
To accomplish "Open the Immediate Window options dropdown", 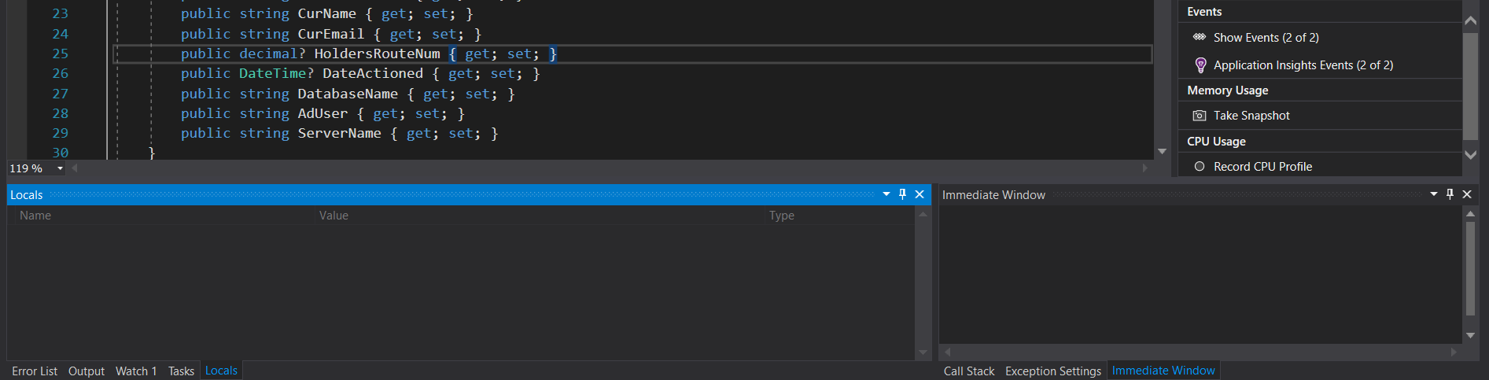I will click(x=1434, y=194).
